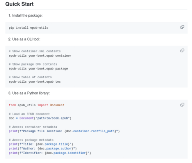This screenshot has width=192, height=163.
Task: Click the 'epub-utils your-book.epub container' line
Action: pos(40,56)
